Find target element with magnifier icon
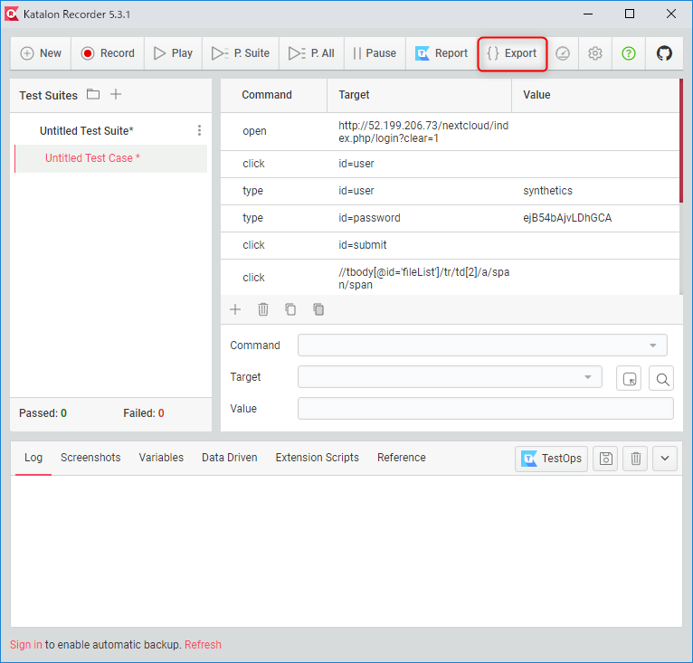Viewport: 693px width, 663px height. click(x=661, y=378)
